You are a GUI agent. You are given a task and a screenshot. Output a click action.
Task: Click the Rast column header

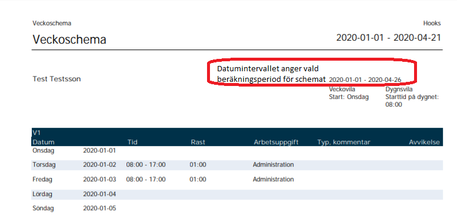[198, 142]
